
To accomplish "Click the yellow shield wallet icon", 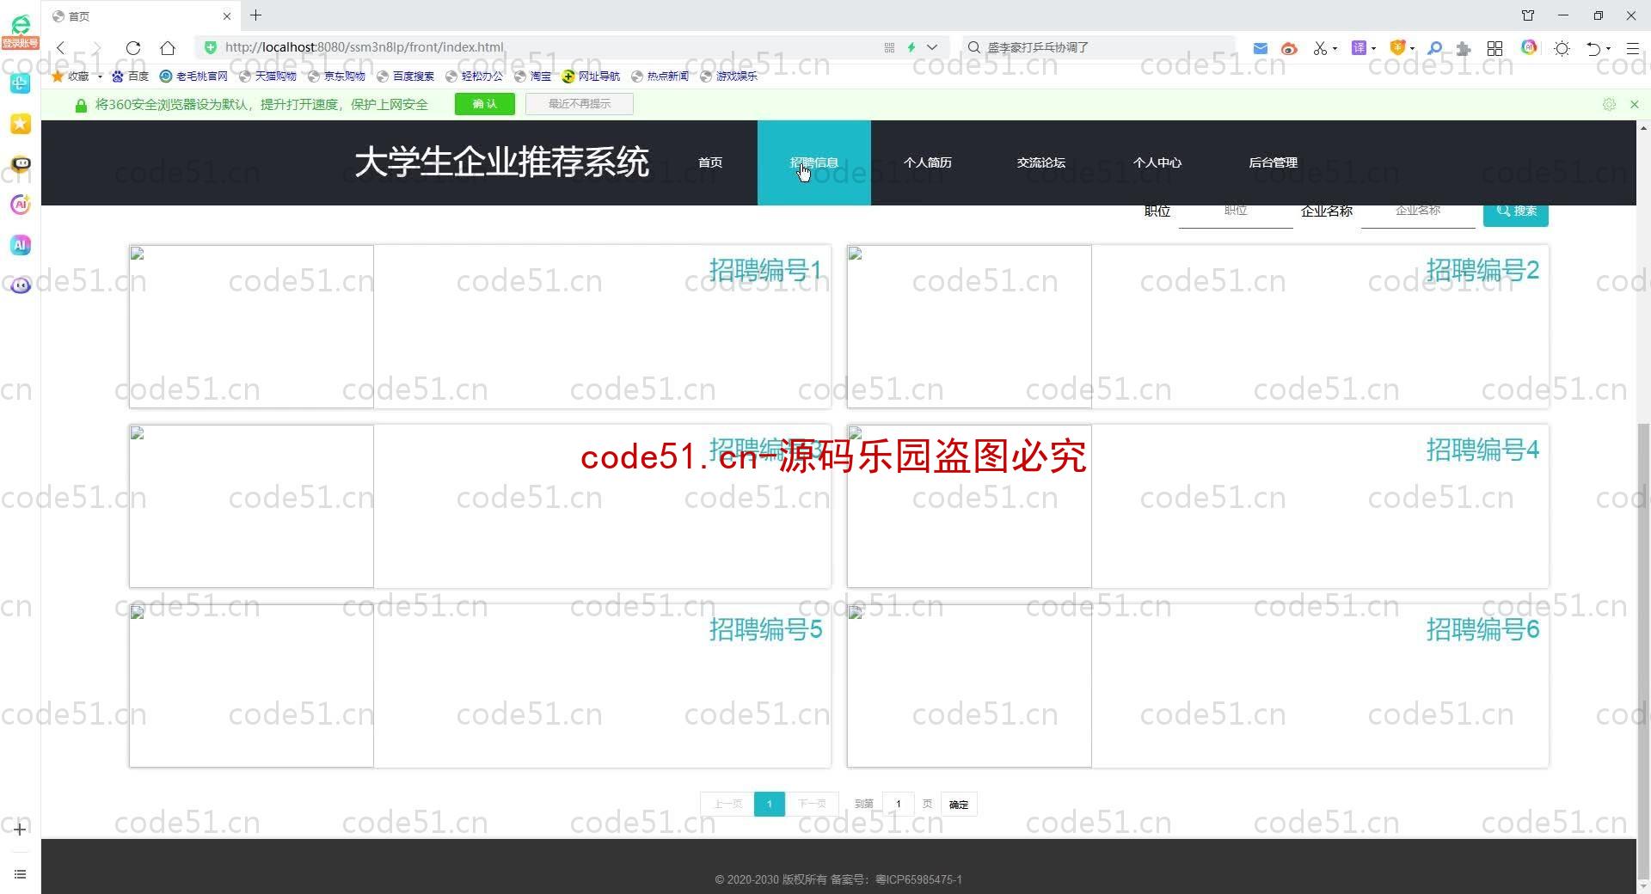I will point(1397,48).
